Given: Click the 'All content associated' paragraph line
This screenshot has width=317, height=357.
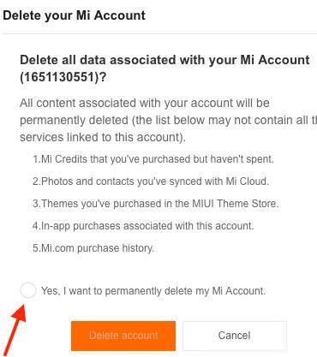Looking at the screenshot, I should [x=145, y=103].
